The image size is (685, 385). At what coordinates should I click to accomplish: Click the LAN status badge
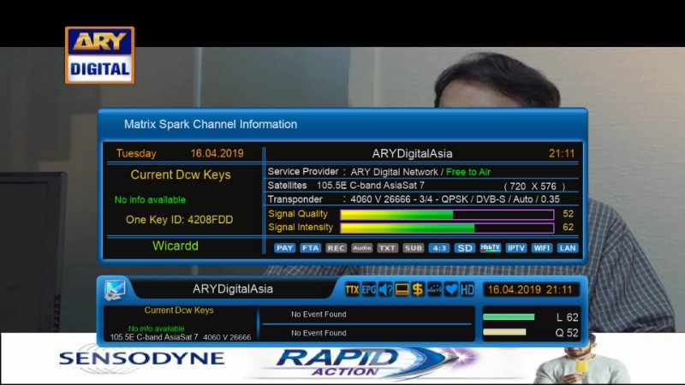click(567, 248)
